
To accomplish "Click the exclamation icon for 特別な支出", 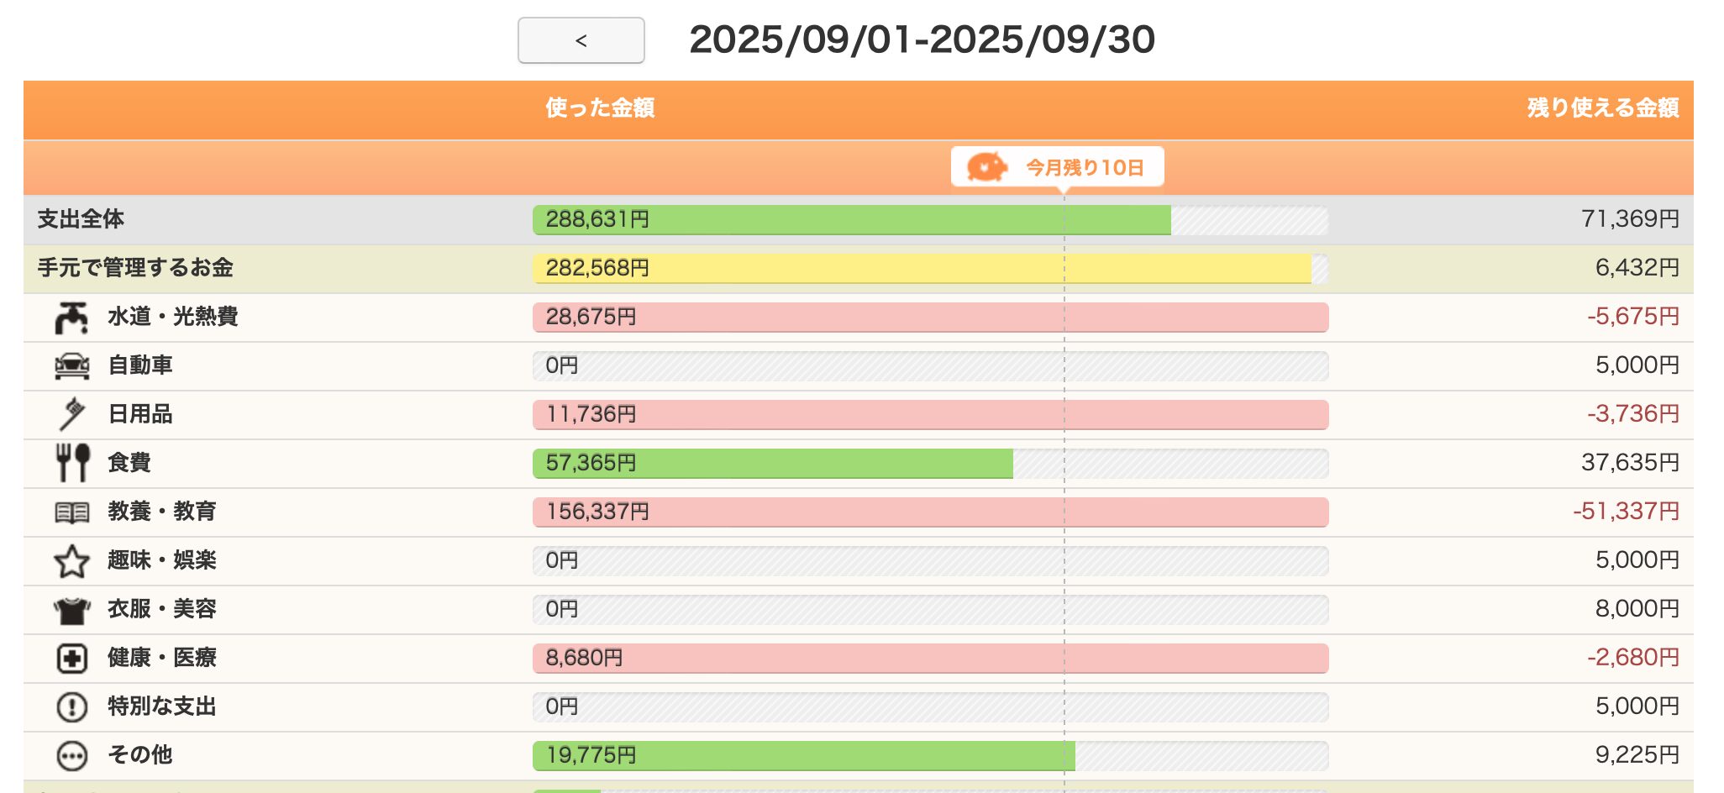I will (71, 707).
